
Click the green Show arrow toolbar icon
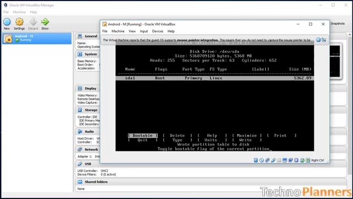(45, 22)
